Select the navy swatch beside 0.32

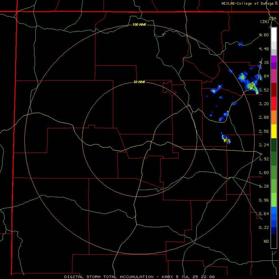click(274, 231)
